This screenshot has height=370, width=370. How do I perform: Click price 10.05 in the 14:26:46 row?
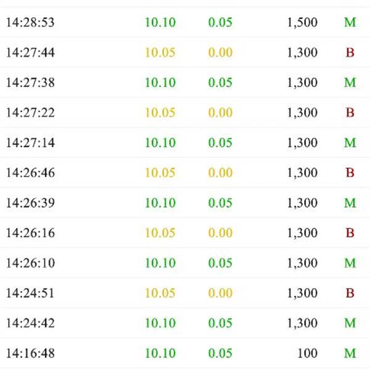160,173
